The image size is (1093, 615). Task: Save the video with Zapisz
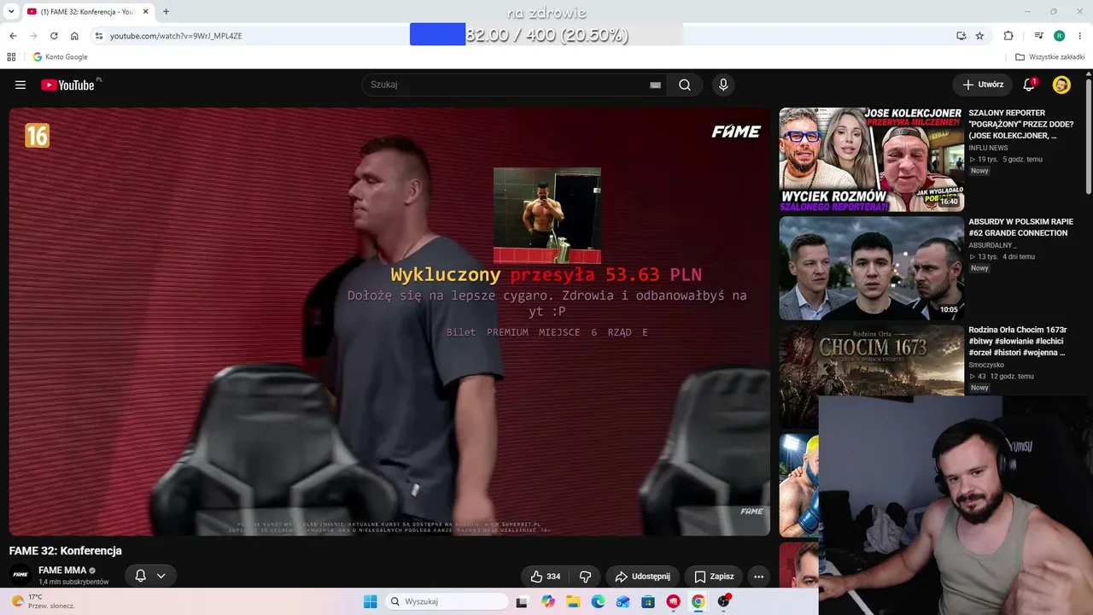[x=714, y=577]
